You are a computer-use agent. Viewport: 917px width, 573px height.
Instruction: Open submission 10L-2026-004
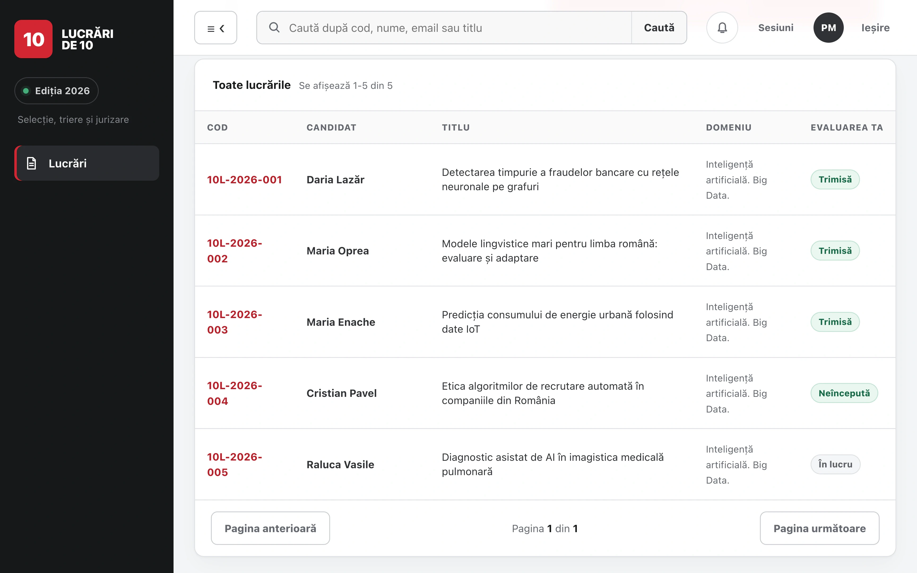[235, 393]
